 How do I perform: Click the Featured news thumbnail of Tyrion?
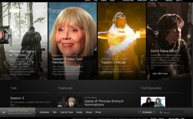click(x=70, y=102)
